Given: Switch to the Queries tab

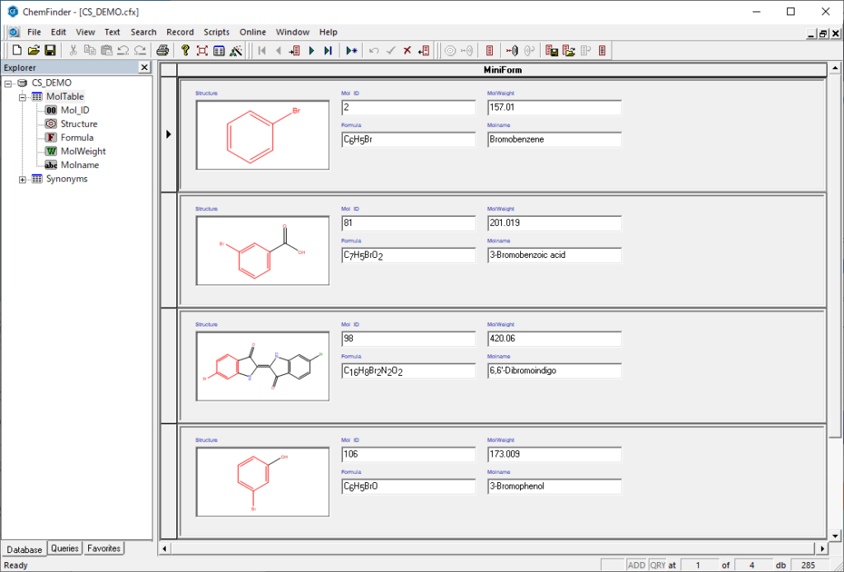Looking at the screenshot, I should tap(65, 548).
